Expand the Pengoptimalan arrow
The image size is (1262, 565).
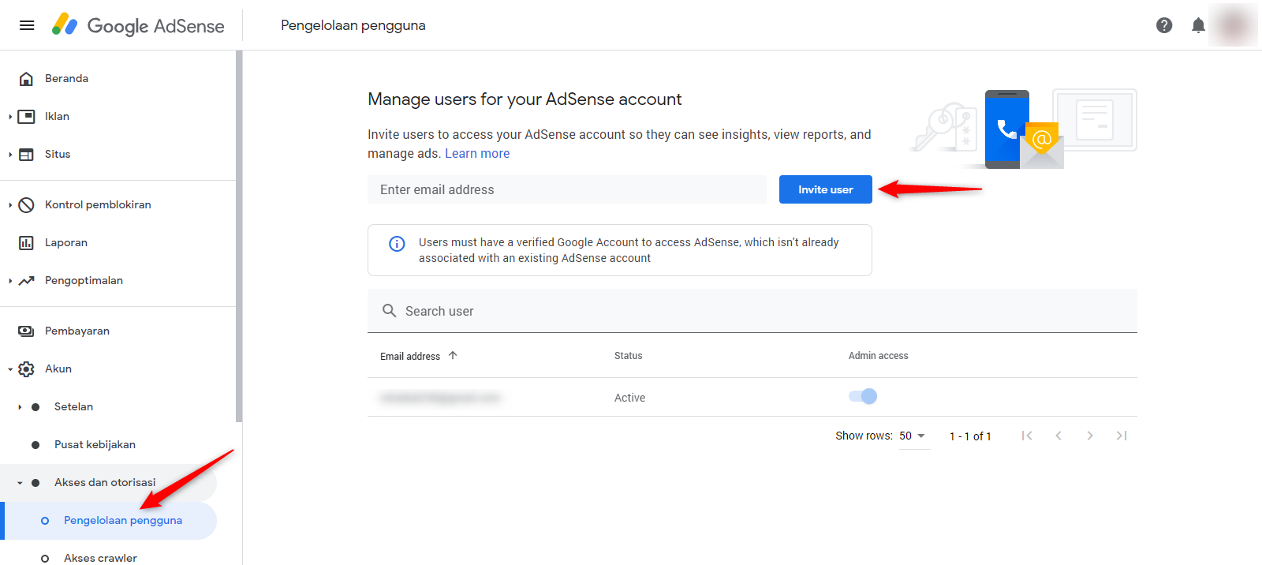(x=10, y=281)
